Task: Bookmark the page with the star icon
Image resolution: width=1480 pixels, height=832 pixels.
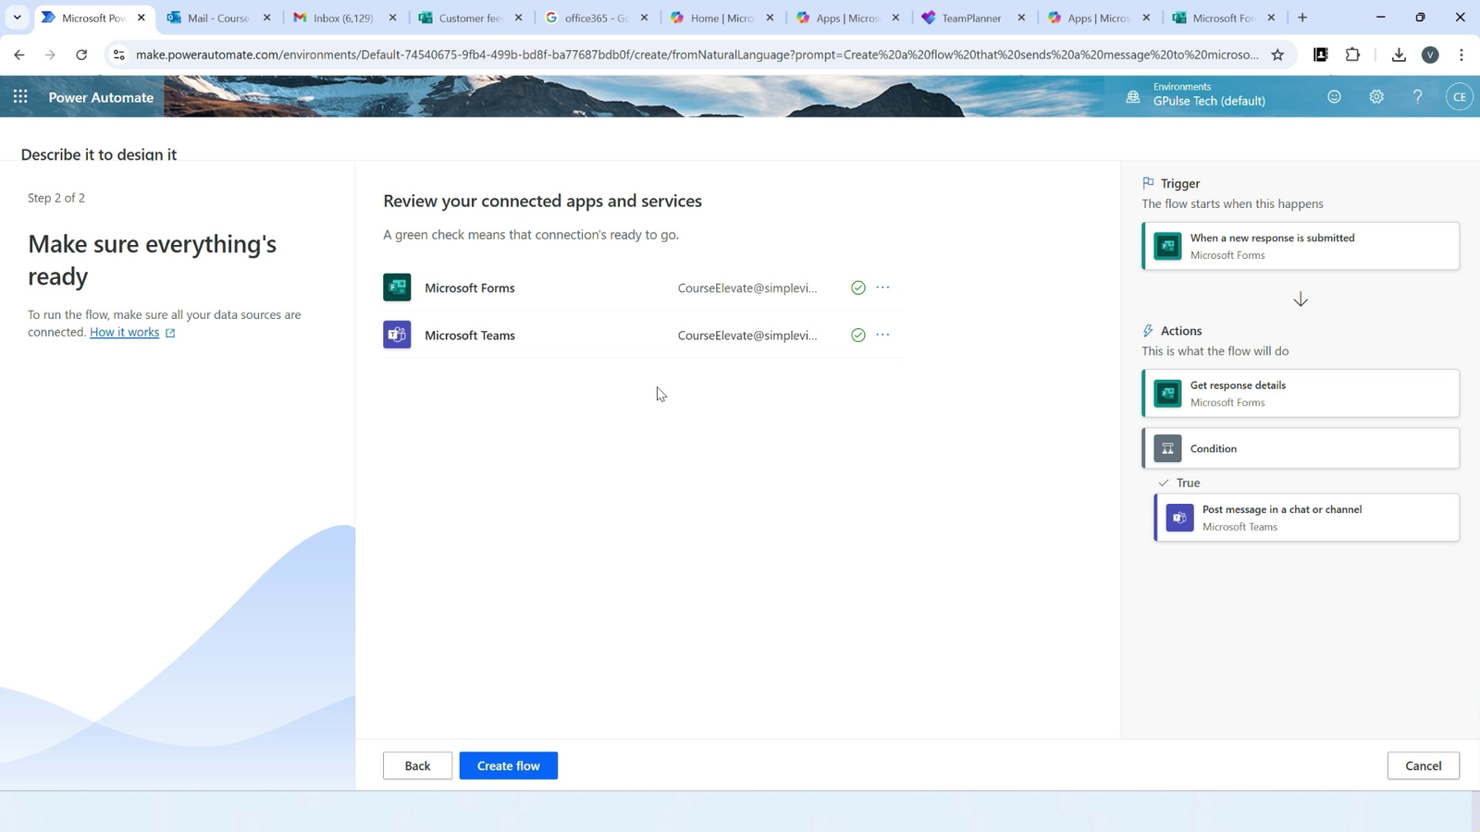Action: 1277,55
